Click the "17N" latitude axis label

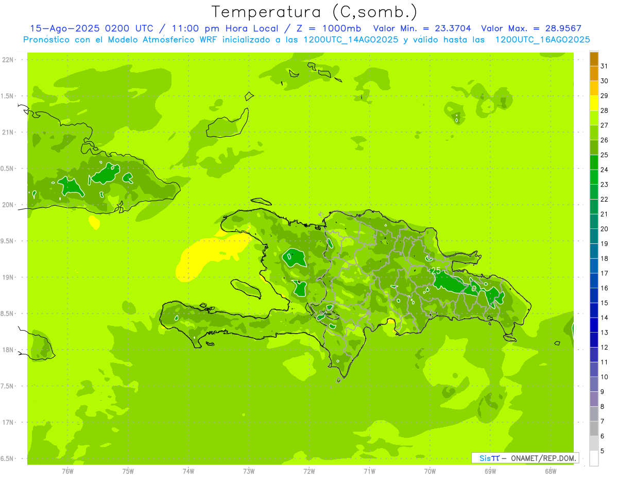click(x=8, y=422)
